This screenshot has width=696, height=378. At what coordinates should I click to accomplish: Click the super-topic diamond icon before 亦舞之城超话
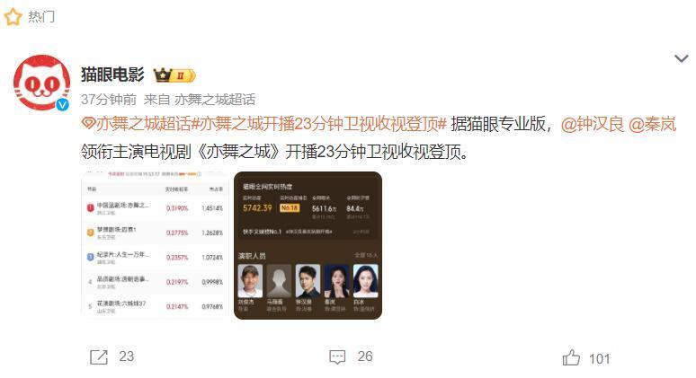tap(88, 124)
